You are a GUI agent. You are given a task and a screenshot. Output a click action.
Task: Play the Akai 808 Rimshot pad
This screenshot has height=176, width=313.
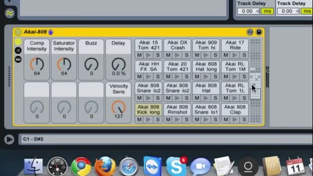point(177,119)
